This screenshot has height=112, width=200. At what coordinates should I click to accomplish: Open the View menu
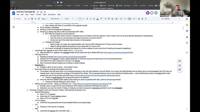(27, 15)
